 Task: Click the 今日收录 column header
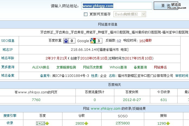[163, 92]
